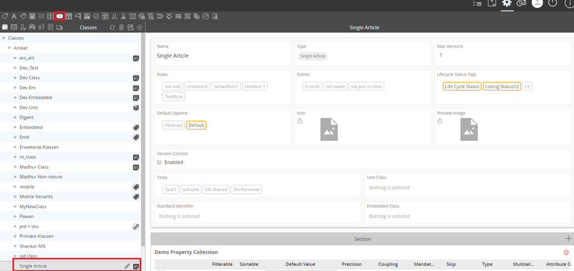Toggle the Default option chip
Screen dimensions: 574x271
click(196, 125)
